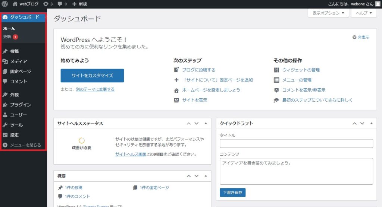The image size is (382, 207).
Task: Click the house icon beside ホームページを設定しましょう
Action: click(176, 90)
